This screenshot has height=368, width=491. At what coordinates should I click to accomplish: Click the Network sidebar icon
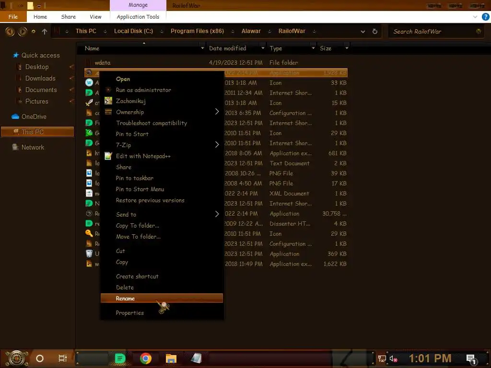pyautogui.click(x=15, y=147)
